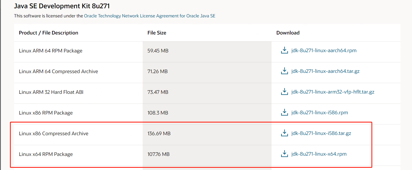Download jdk-8u271-linux-aarch64.rpm file link
This screenshot has width=412, height=170.
click(324, 51)
